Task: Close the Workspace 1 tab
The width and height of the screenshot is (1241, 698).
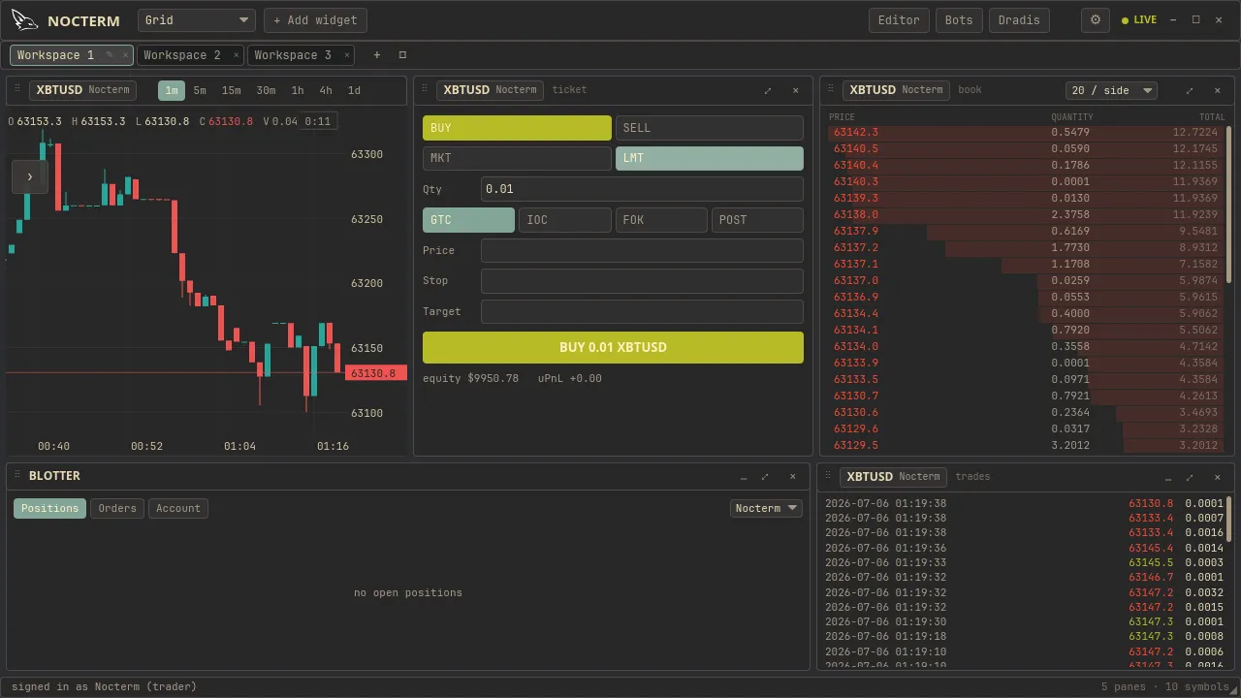Action: (x=125, y=55)
